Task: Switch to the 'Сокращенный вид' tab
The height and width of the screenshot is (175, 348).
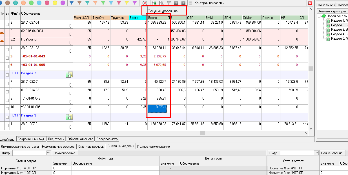Action: pos(31,139)
